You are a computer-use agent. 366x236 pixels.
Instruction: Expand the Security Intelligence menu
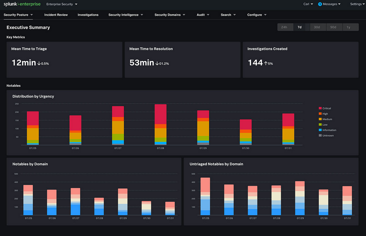(x=126, y=15)
